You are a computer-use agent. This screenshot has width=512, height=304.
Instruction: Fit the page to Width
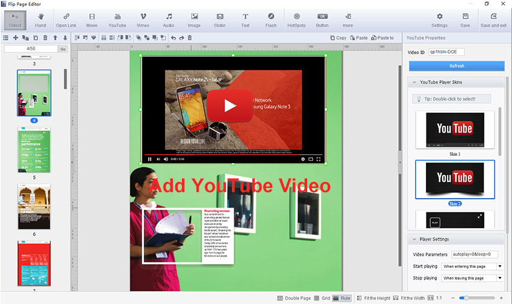click(x=409, y=298)
